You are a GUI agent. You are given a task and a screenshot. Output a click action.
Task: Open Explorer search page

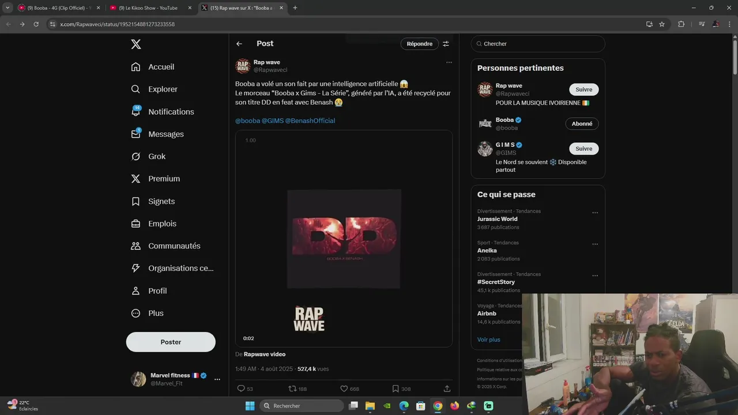pyautogui.click(x=155, y=89)
